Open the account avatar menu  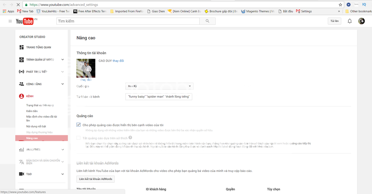361,21
